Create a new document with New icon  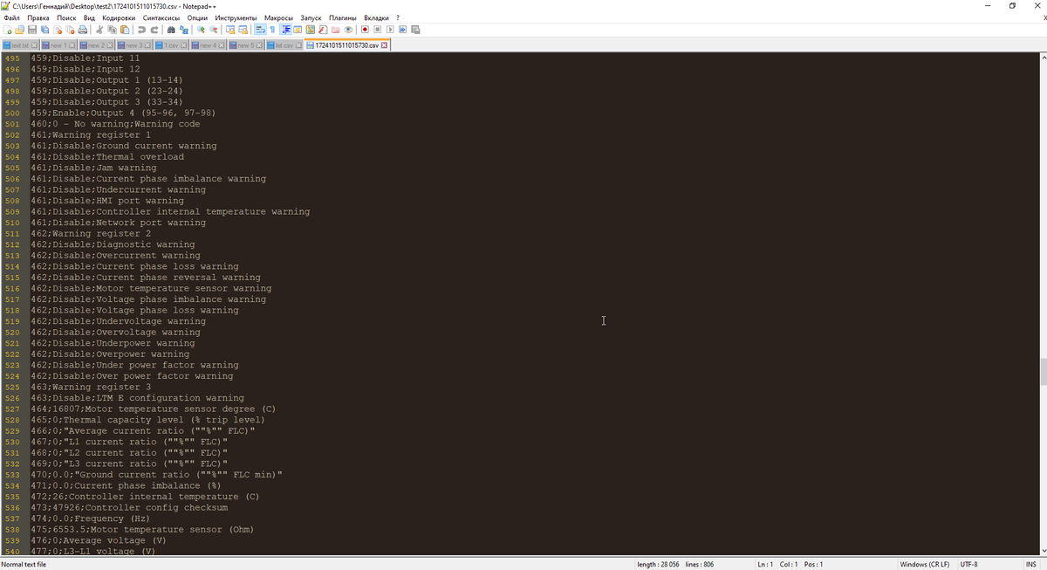(7, 29)
